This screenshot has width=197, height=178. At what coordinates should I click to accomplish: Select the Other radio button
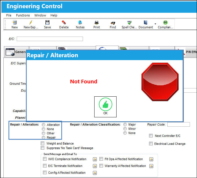coord(43,133)
